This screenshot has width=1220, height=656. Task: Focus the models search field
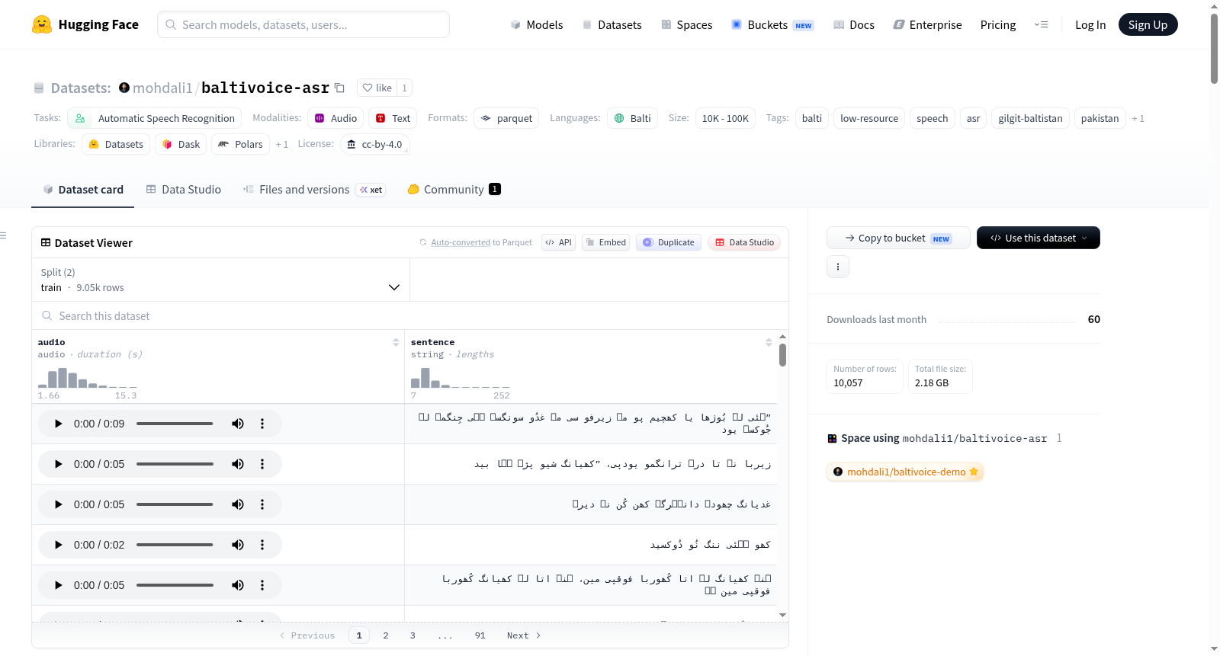click(x=303, y=24)
